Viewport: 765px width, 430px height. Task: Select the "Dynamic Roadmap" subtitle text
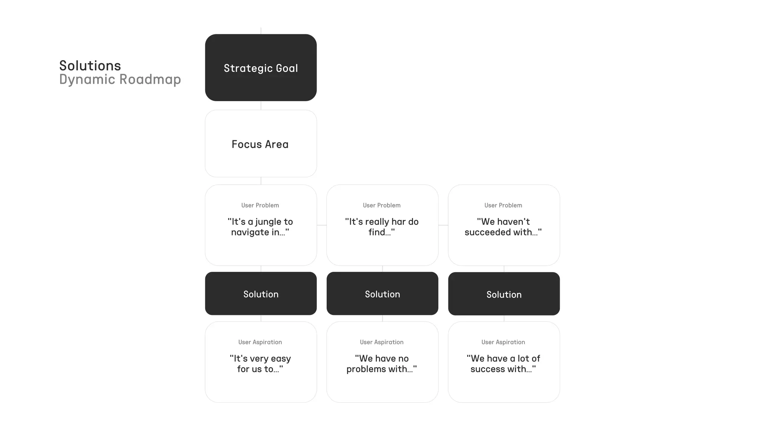click(120, 79)
